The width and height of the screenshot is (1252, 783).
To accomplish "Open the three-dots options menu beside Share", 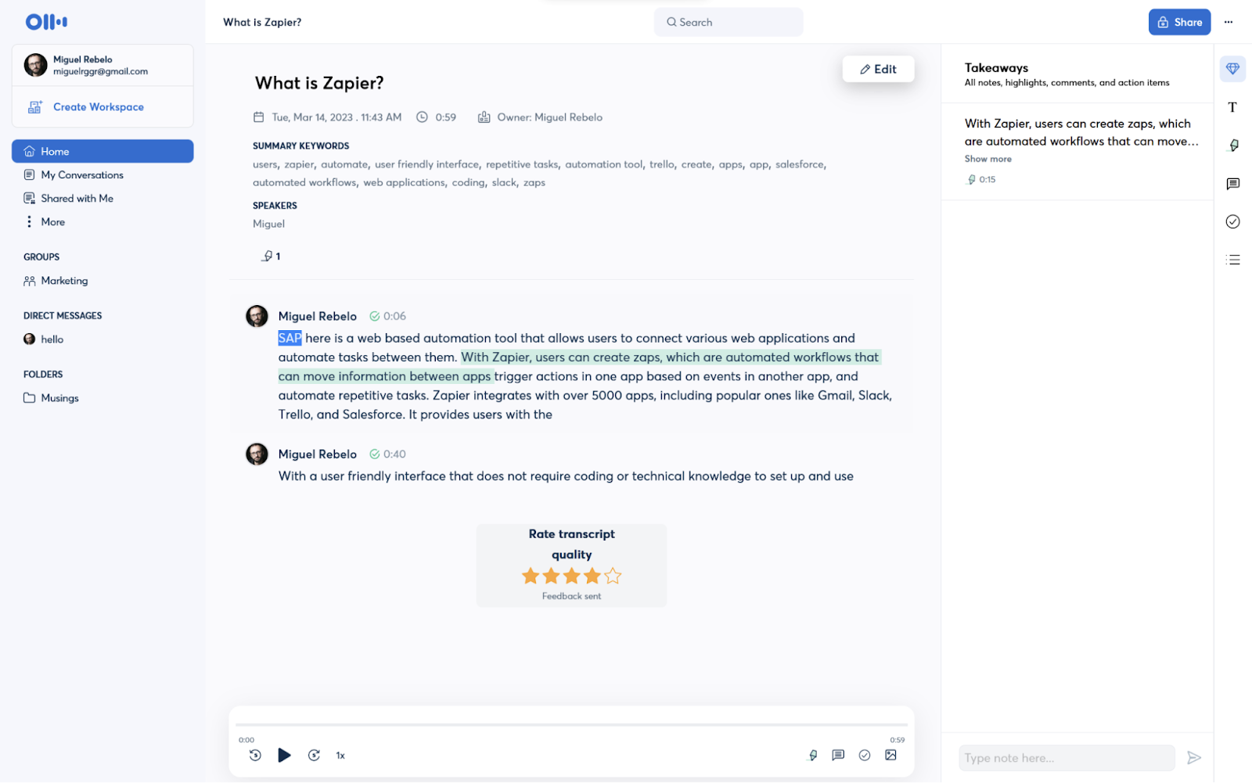I will [x=1229, y=22].
